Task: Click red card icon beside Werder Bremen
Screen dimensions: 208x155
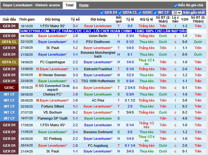Action: (x=40, y=75)
